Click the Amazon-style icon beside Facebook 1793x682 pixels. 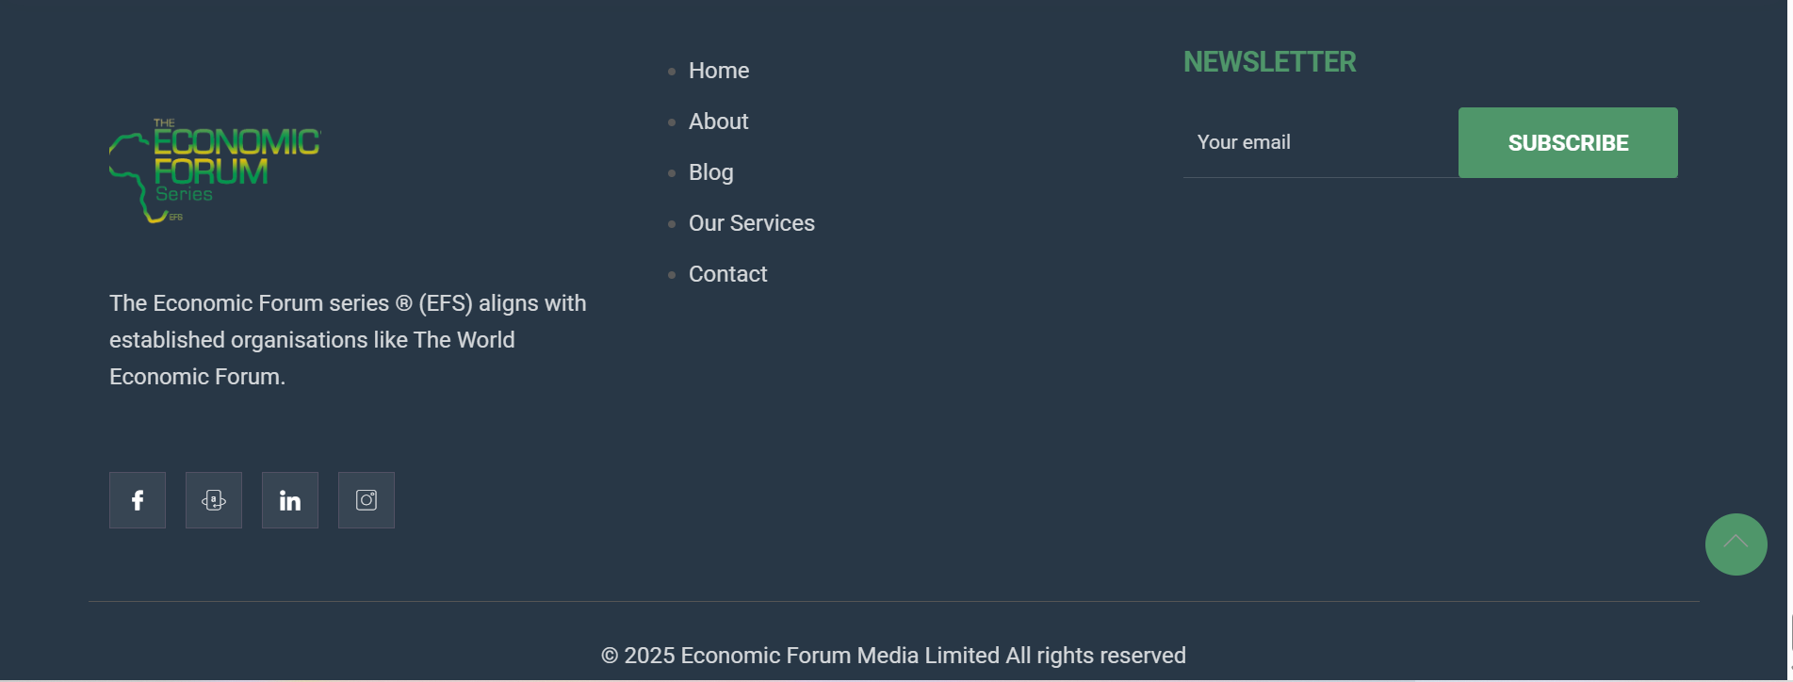coord(214,500)
